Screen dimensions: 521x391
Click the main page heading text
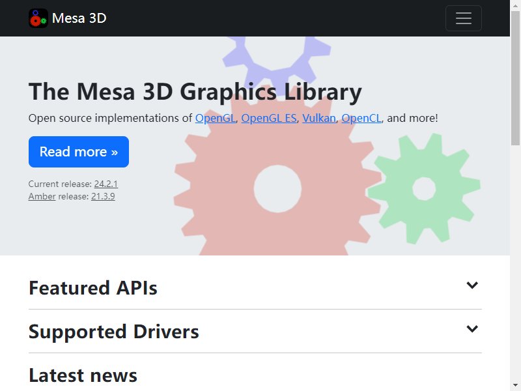pyautogui.click(x=195, y=91)
